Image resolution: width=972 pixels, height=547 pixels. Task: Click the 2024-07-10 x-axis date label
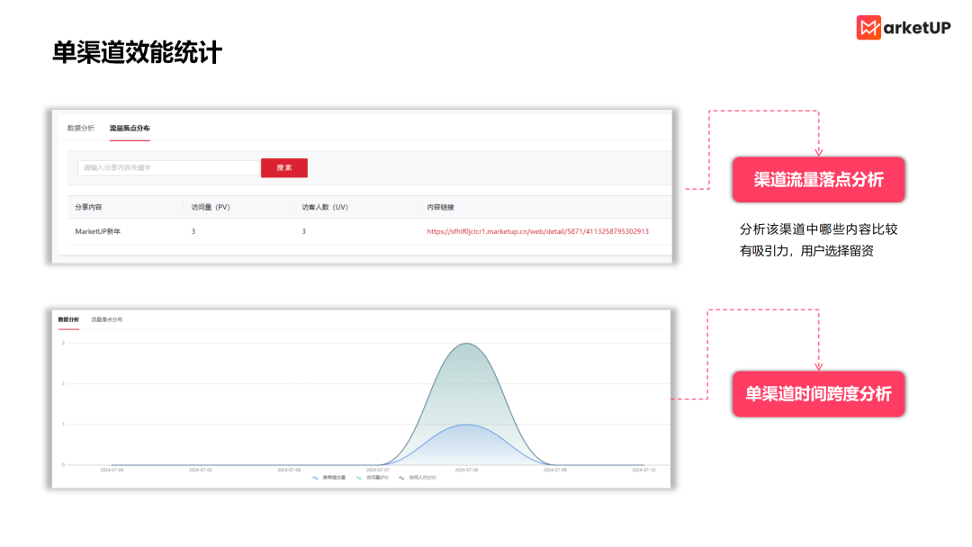[643, 471]
